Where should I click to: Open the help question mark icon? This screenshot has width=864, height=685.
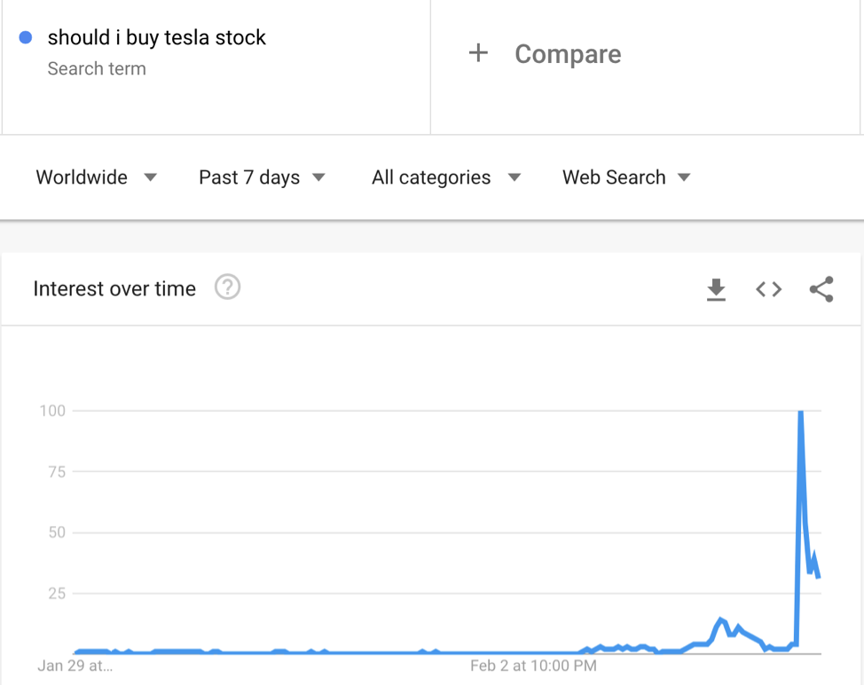pyautogui.click(x=228, y=287)
